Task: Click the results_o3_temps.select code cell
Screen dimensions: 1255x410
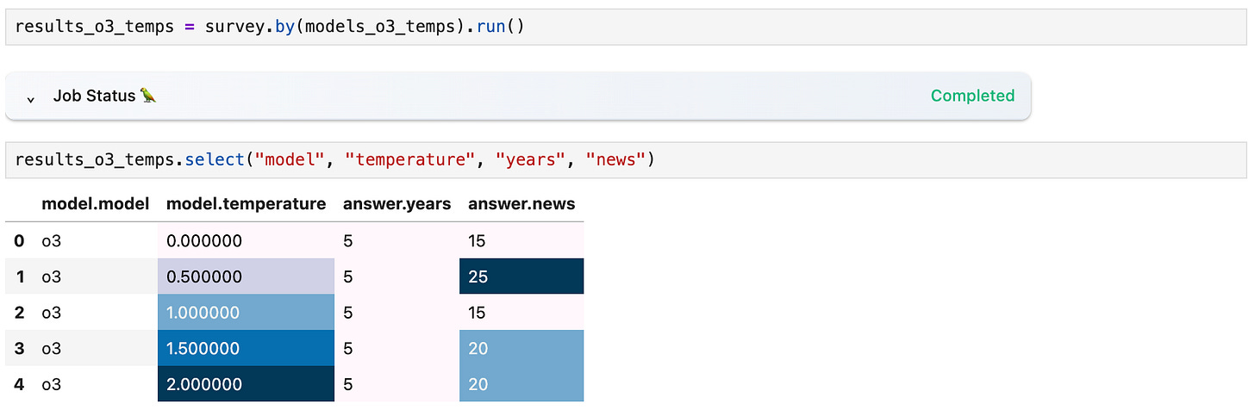Action: [x=627, y=159]
